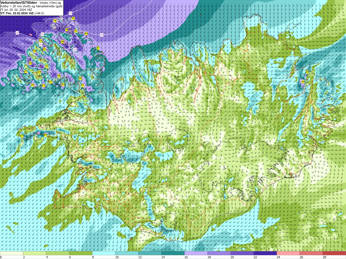Viewport: 346px width, 259px height.
Task: Pick the dark red 28+ legend swatch
Action: click(334, 253)
